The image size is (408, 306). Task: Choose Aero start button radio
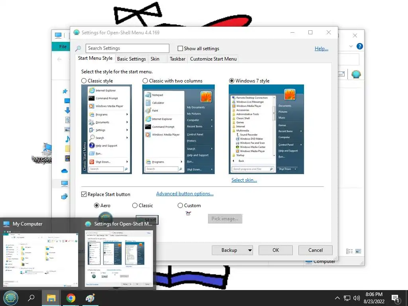(x=96, y=205)
